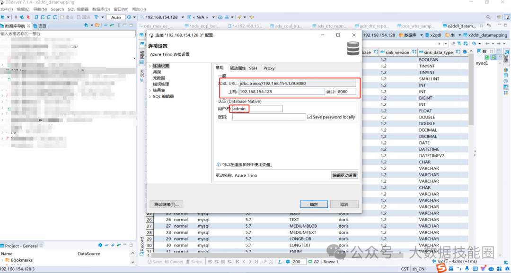Screen dimensions: 511x273
Task: Click sort icon on sink_version column
Action: coord(414,52)
